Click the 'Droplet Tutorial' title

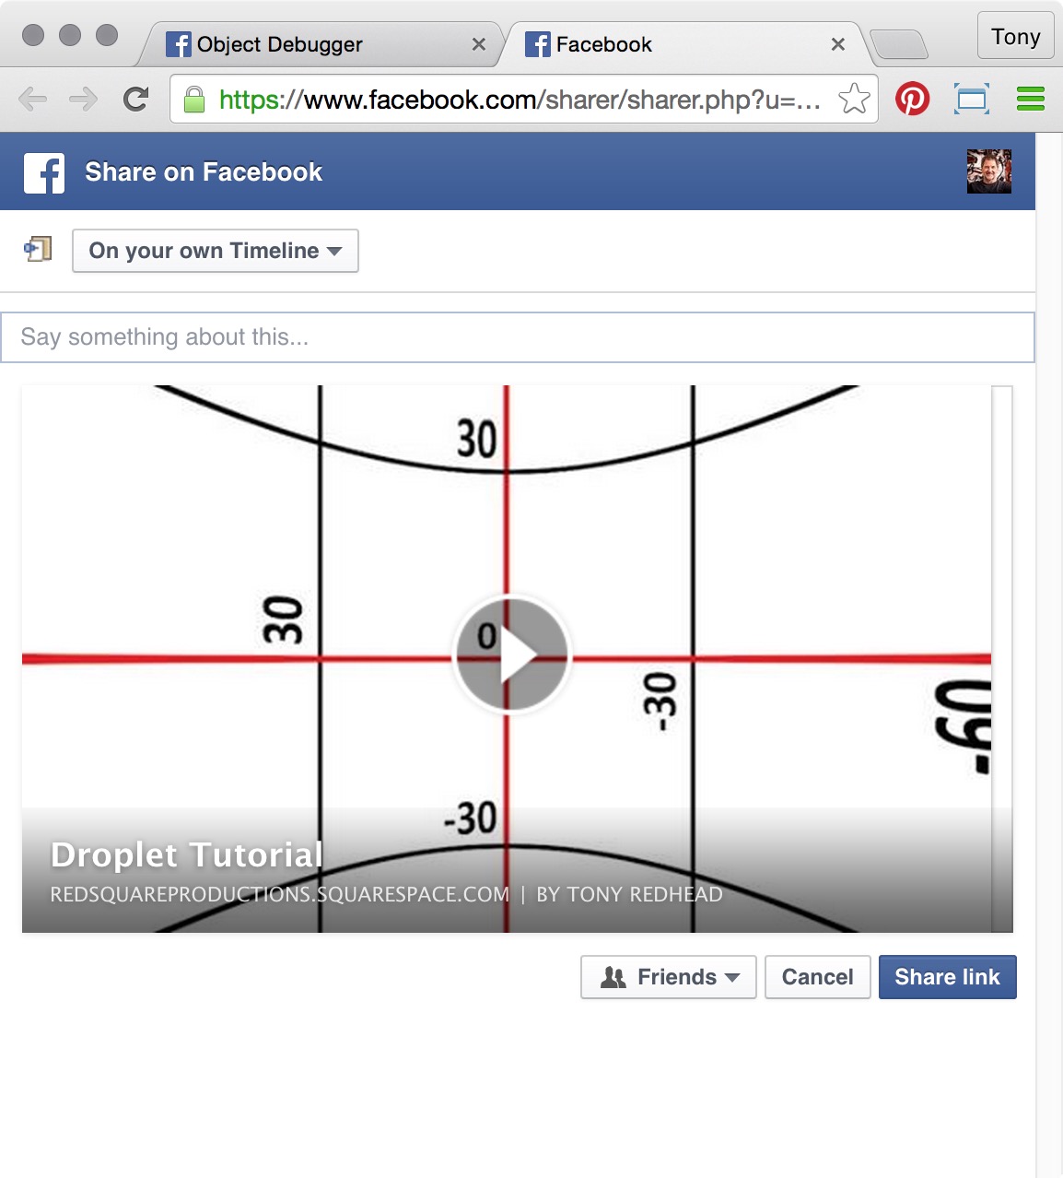tap(187, 854)
